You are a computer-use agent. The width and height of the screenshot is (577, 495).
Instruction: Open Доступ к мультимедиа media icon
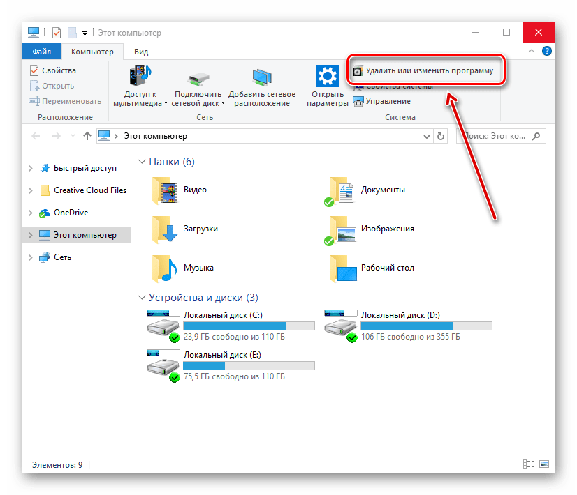point(140,75)
